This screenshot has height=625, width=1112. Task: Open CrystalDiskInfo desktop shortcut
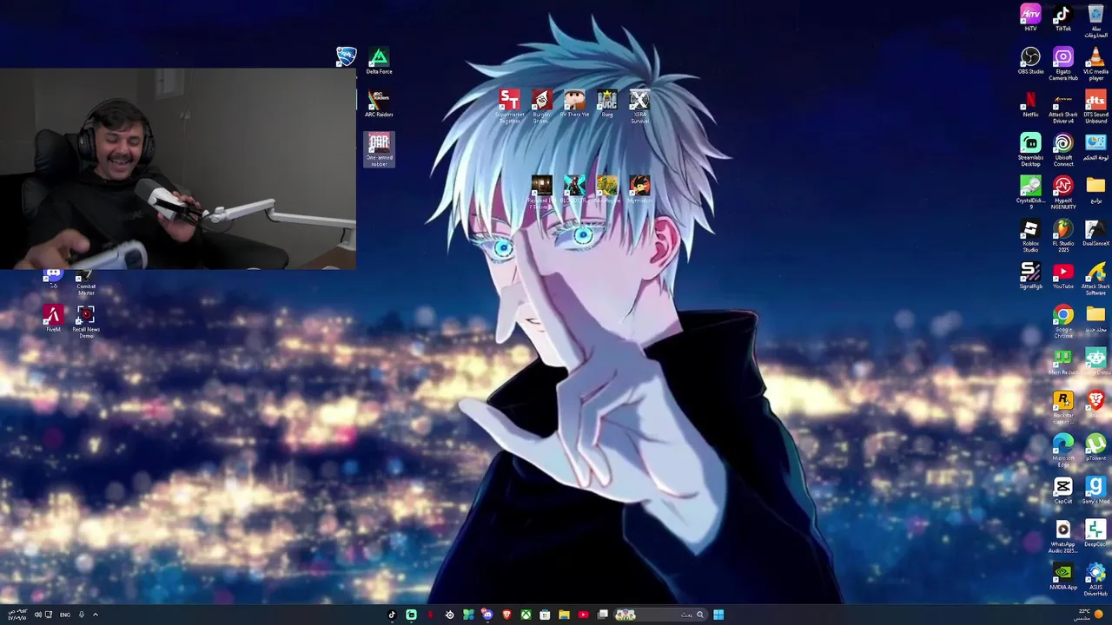[1030, 192]
